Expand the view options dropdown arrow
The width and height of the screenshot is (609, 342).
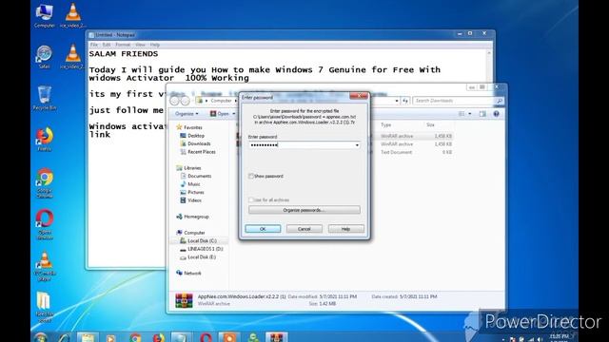tap(469, 114)
